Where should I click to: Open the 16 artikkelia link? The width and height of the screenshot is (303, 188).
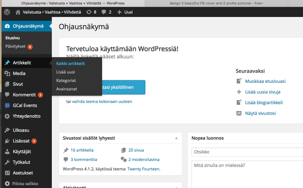pyautogui.click(x=82, y=150)
